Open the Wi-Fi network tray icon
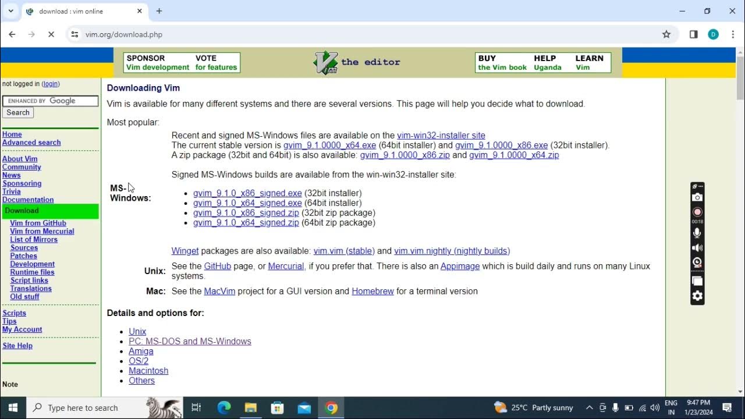 click(x=642, y=407)
